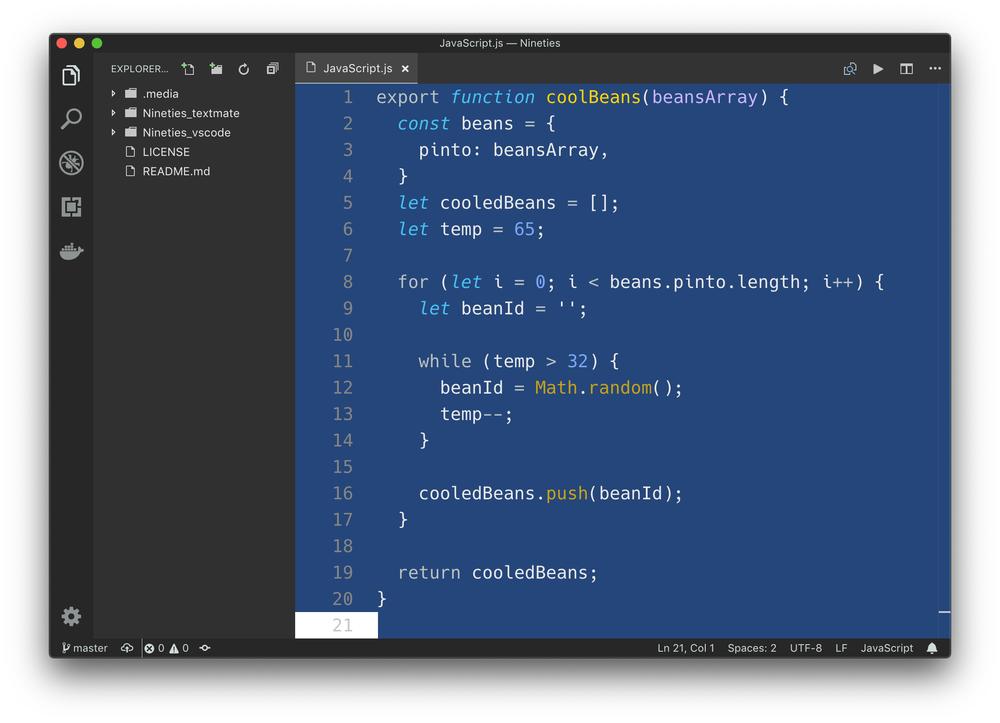Open the Debug view icon
The image size is (1000, 723).
coord(71,162)
